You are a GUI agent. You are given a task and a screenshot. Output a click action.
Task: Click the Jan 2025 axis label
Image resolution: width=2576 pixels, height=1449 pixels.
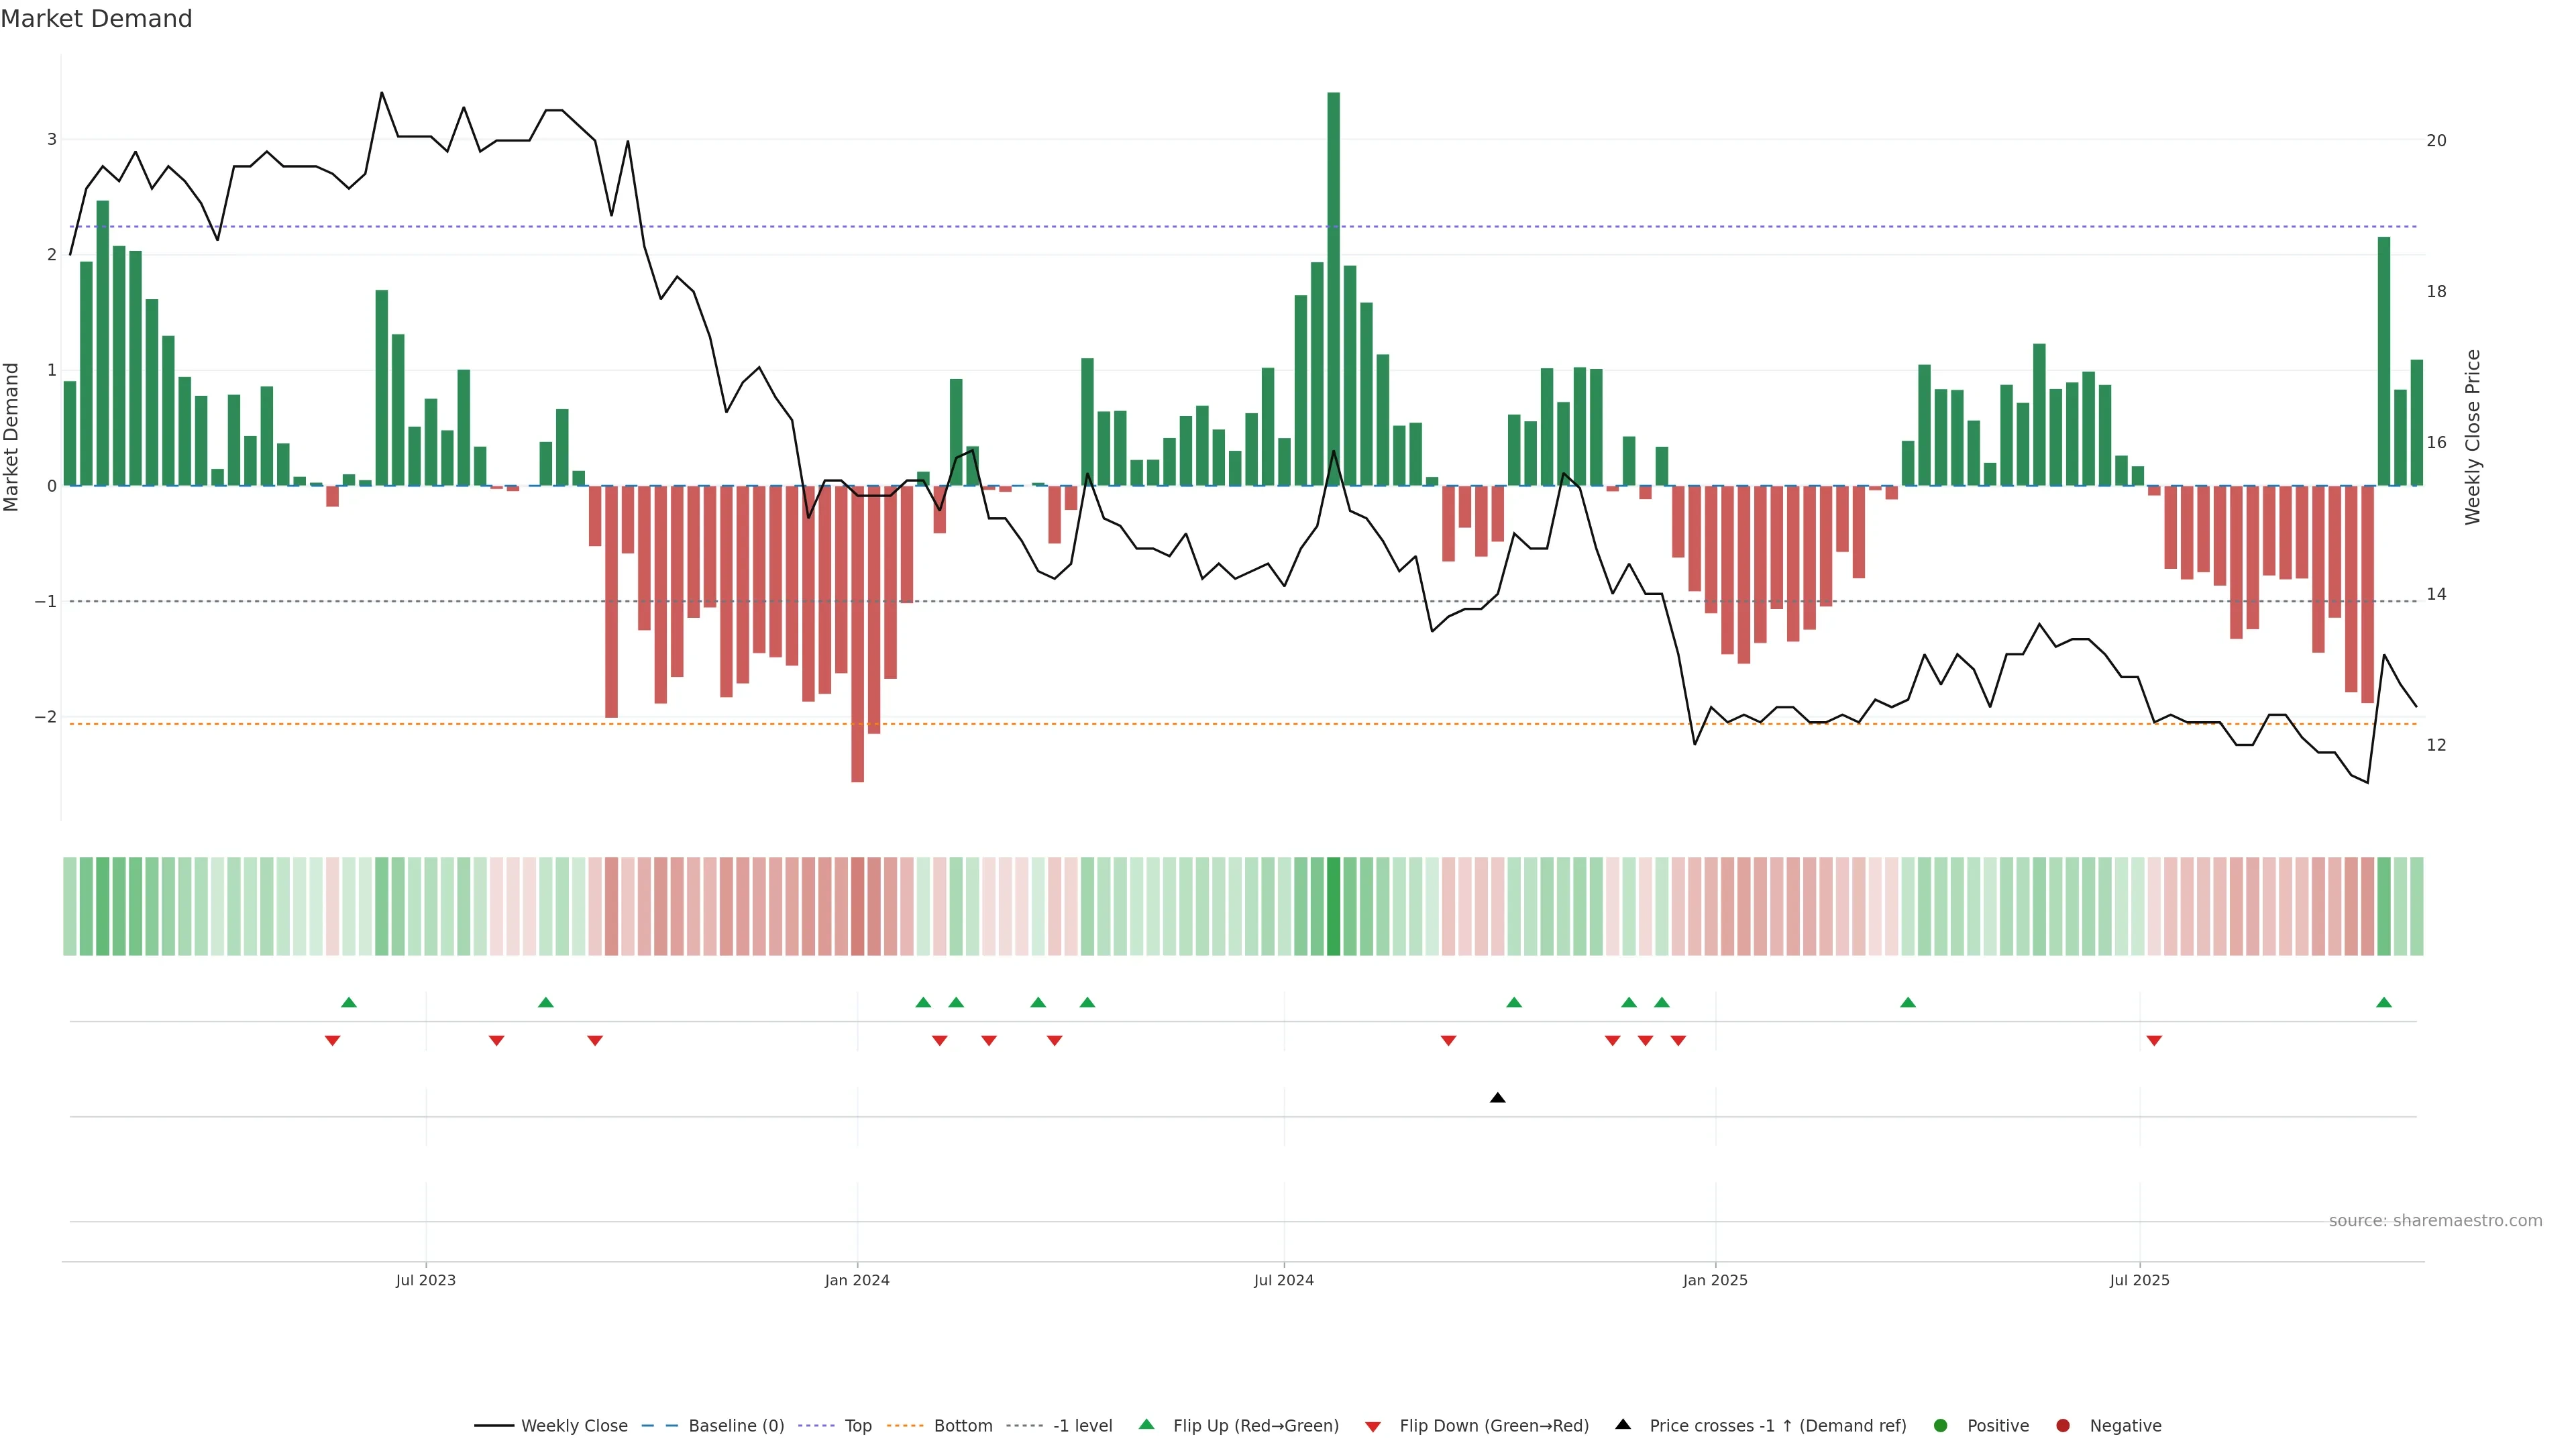pos(1715,1280)
